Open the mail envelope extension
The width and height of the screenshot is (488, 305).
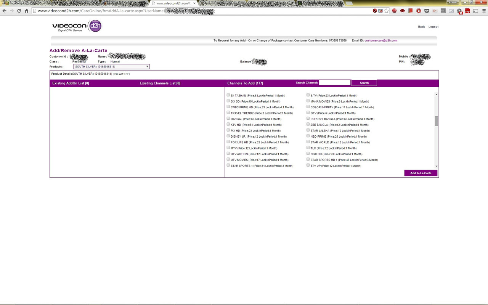point(451,11)
